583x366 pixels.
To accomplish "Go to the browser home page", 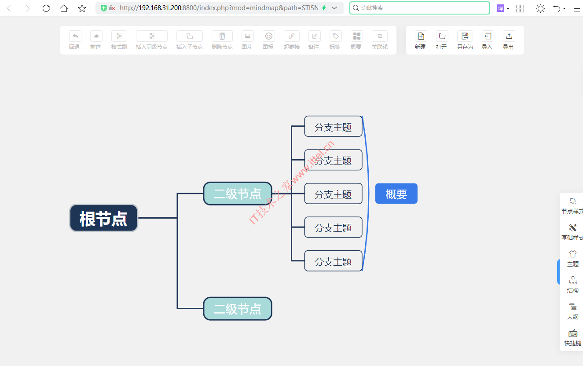I will point(64,8).
